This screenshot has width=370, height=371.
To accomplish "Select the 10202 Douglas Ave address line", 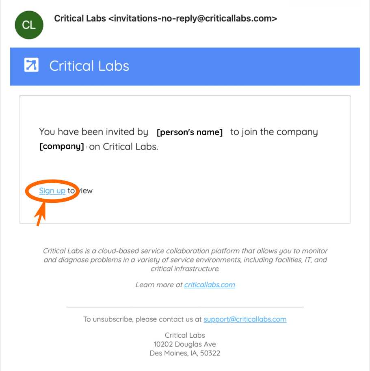I will pos(185,344).
